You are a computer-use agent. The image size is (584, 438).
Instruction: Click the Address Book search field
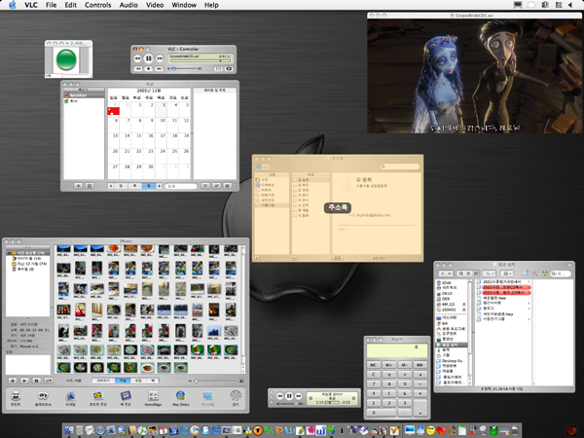click(x=400, y=166)
